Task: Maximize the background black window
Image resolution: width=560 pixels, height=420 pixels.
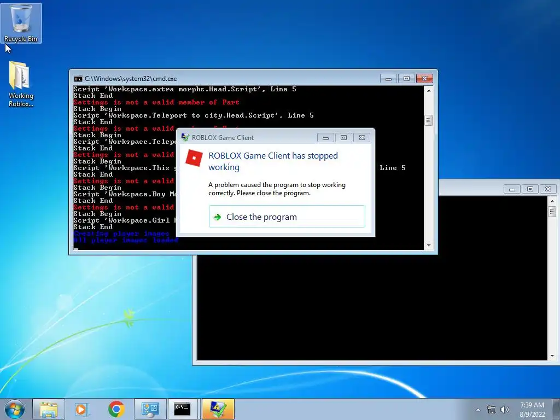Action: (530, 189)
